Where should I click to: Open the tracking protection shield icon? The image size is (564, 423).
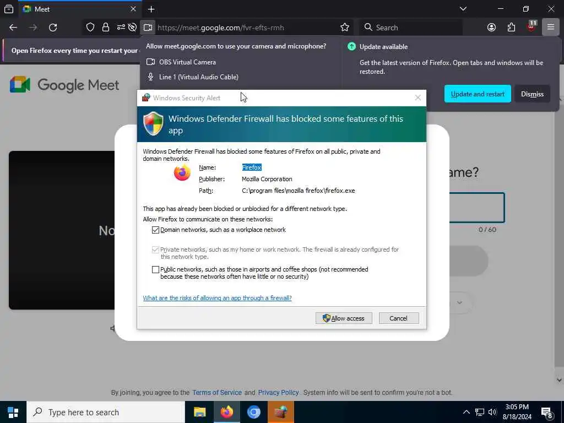point(90,28)
